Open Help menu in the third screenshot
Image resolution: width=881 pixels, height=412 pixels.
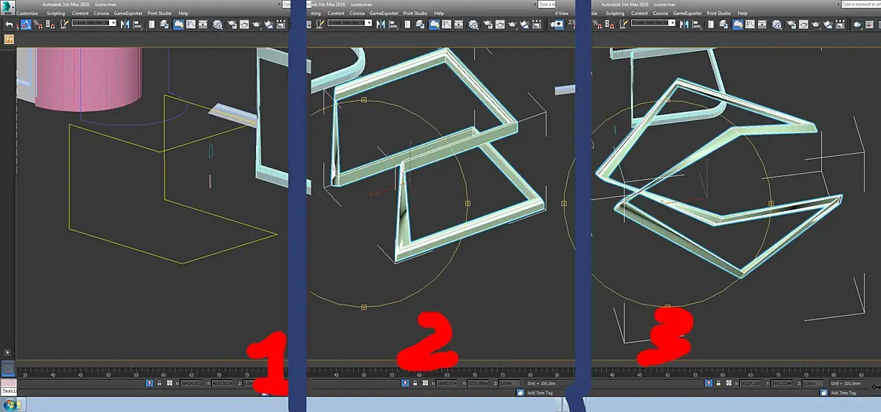point(743,13)
